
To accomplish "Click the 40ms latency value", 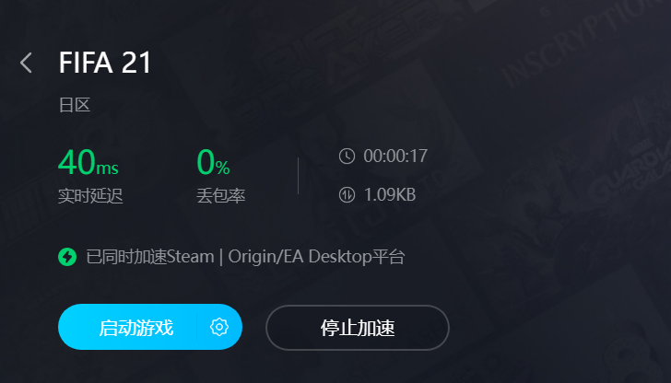I will pyautogui.click(x=88, y=162).
